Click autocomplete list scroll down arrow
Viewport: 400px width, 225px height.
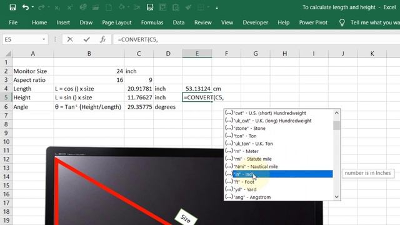[x=337, y=197]
